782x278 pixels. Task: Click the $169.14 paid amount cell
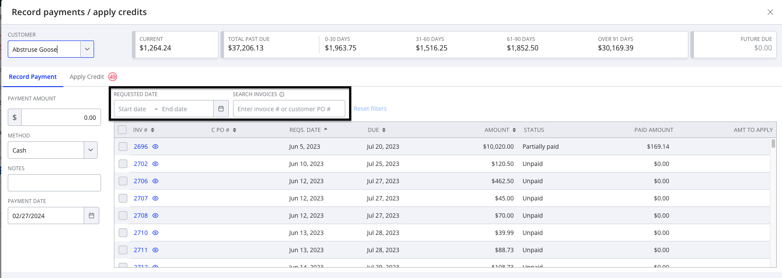tap(658, 147)
